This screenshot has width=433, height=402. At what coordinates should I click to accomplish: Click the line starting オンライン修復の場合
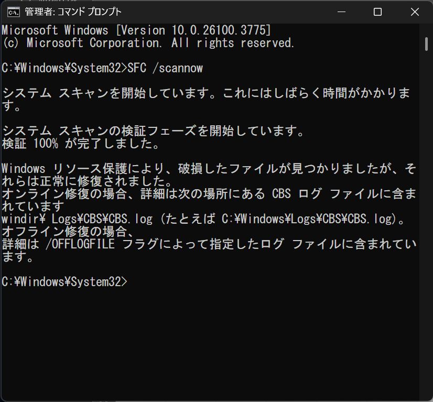tap(209, 193)
